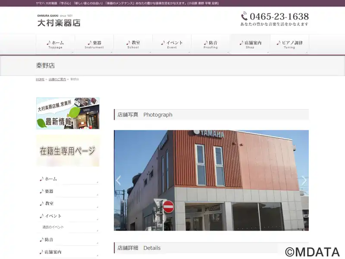Screen dimensions: 345x259
Task: Select the 店舗案内 Shop navigation item
Action: [250, 44]
